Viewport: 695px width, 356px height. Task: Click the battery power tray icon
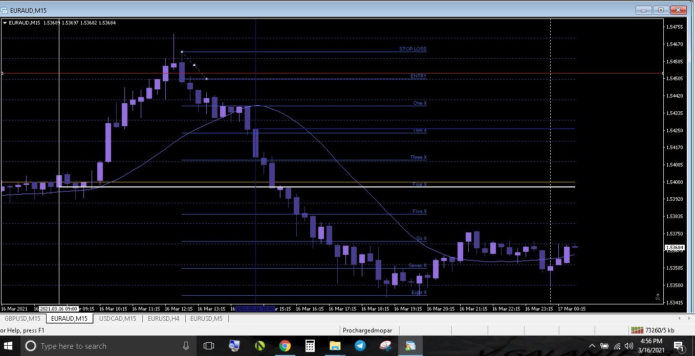[604, 346]
